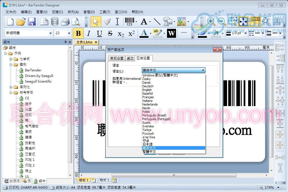Collapse the 示例 tree folder
This screenshot has width=288, height=192.
(6, 53)
